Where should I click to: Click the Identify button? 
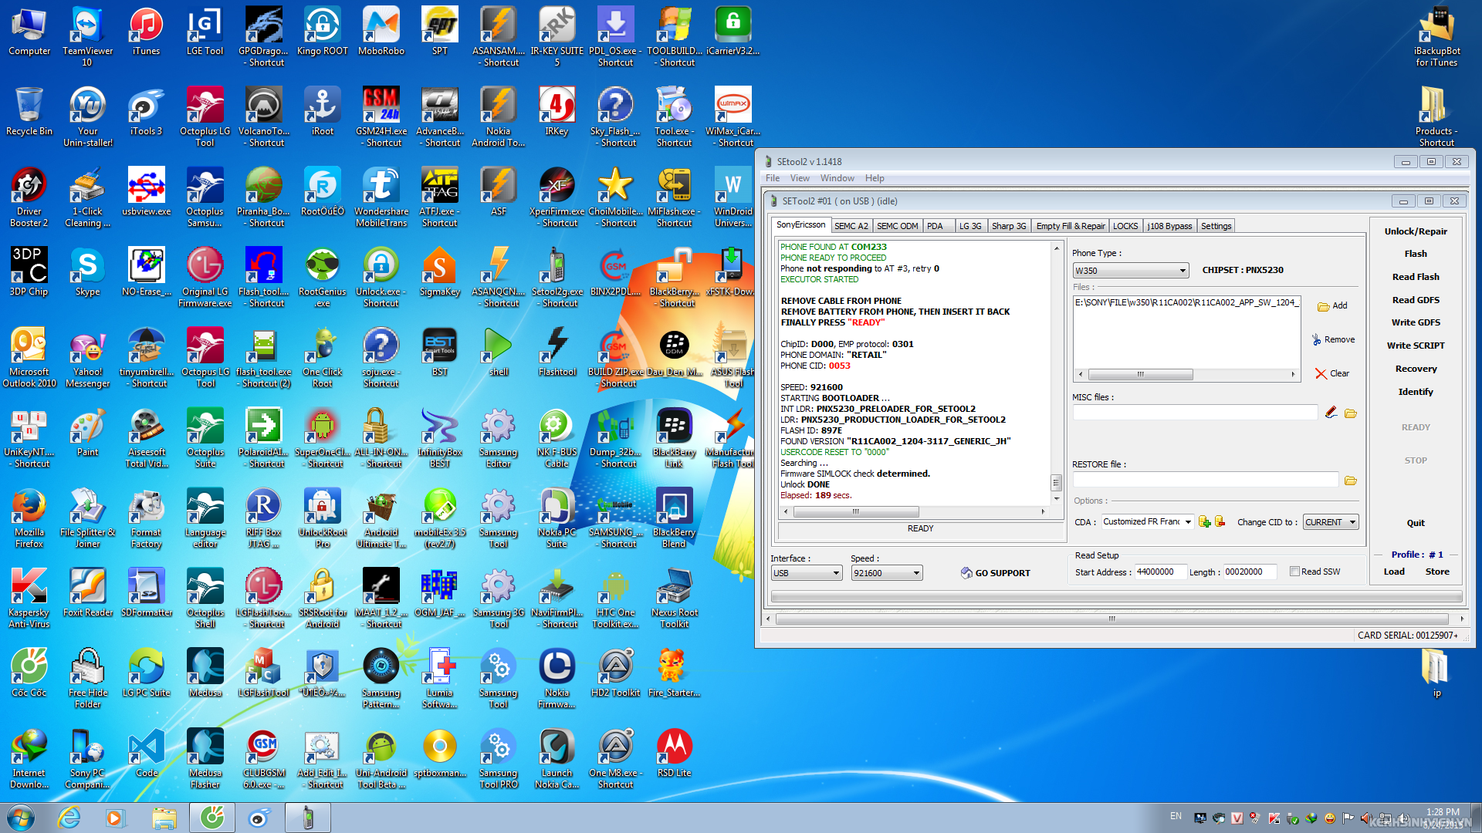[x=1416, y=392]
